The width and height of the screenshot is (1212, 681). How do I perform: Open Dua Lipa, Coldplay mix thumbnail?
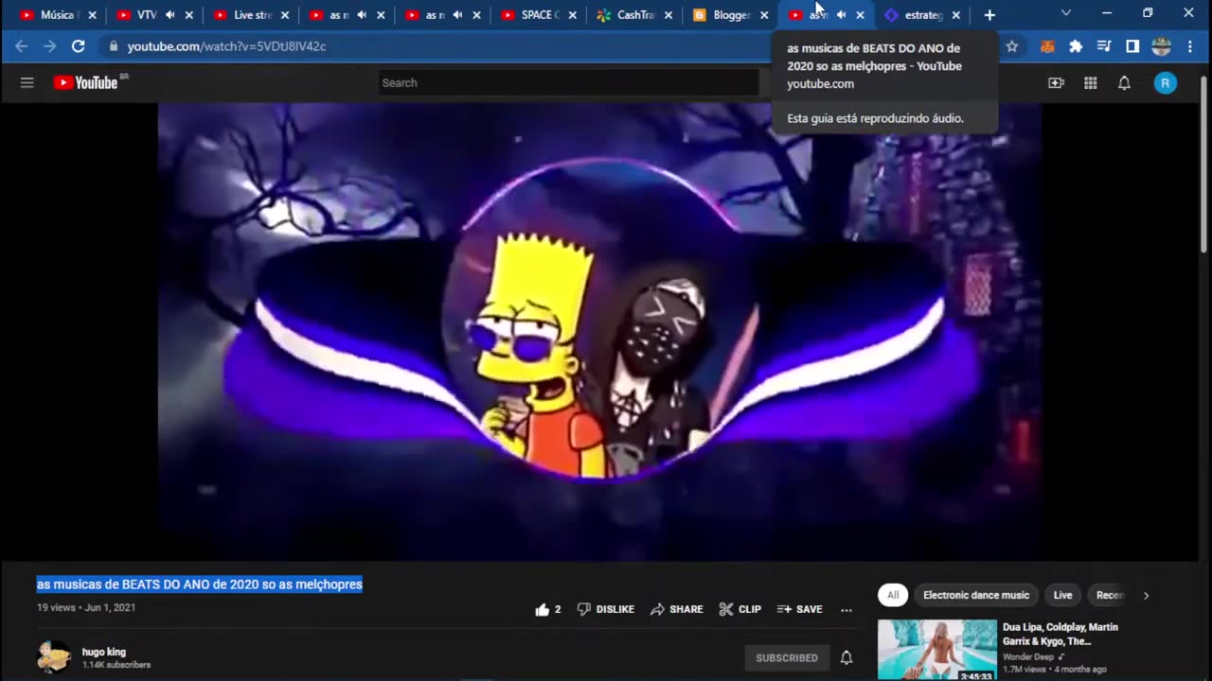[937, 650]
